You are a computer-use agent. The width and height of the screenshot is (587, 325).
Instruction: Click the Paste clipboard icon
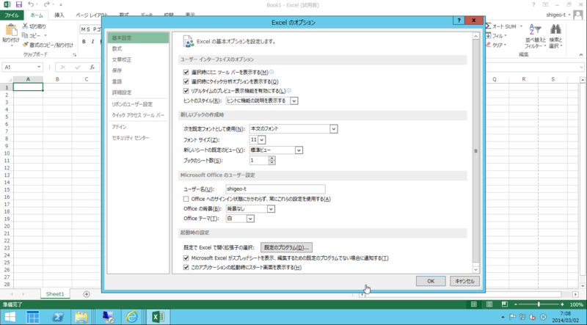[11, 29]
